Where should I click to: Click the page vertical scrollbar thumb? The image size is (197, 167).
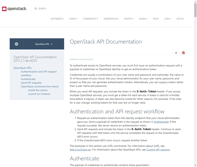[x=195, y=10]
